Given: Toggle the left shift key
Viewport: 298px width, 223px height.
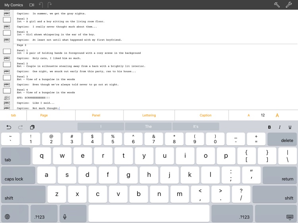Looking at the screenshot, I should tap(23, 194).
